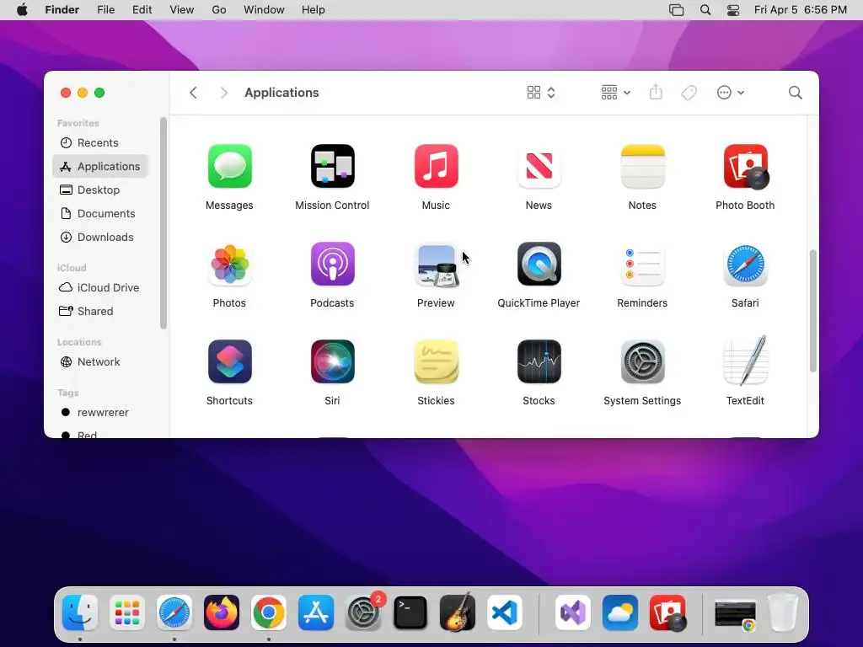Select the Siri app icon
The width and height of the screenshot is (863, 647).
tap(332, 361)
